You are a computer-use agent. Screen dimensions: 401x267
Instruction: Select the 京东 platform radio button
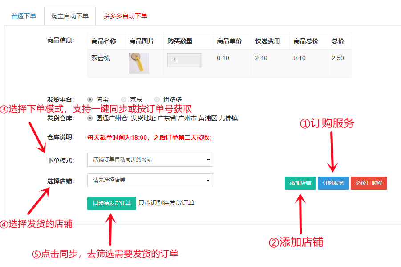pyautogui.click(x=124, y=99)
